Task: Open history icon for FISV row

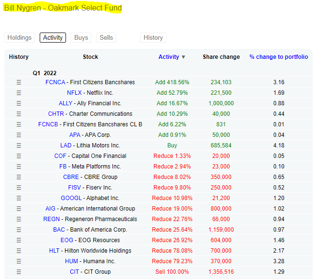Action: (19, 188)
